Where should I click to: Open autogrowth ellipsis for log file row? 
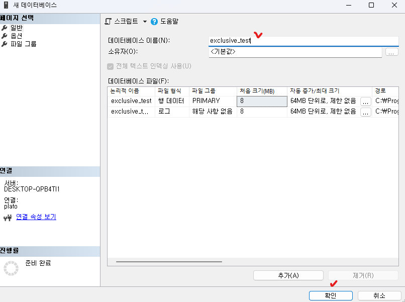point(366,112)
